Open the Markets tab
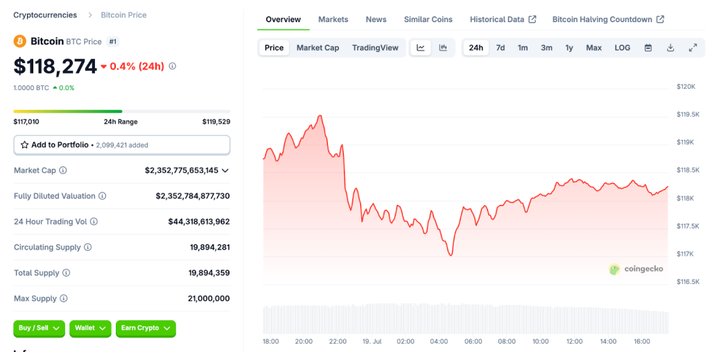710x352 pixels. point(334,19)
